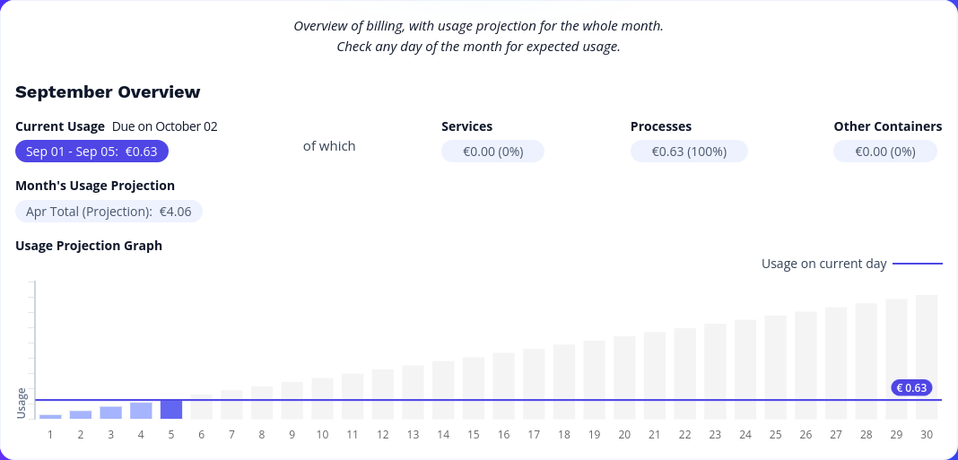Click the day 7 projected usage bar
The height and width of the screenshot is (460, 958).
click(x=231, y=404)
